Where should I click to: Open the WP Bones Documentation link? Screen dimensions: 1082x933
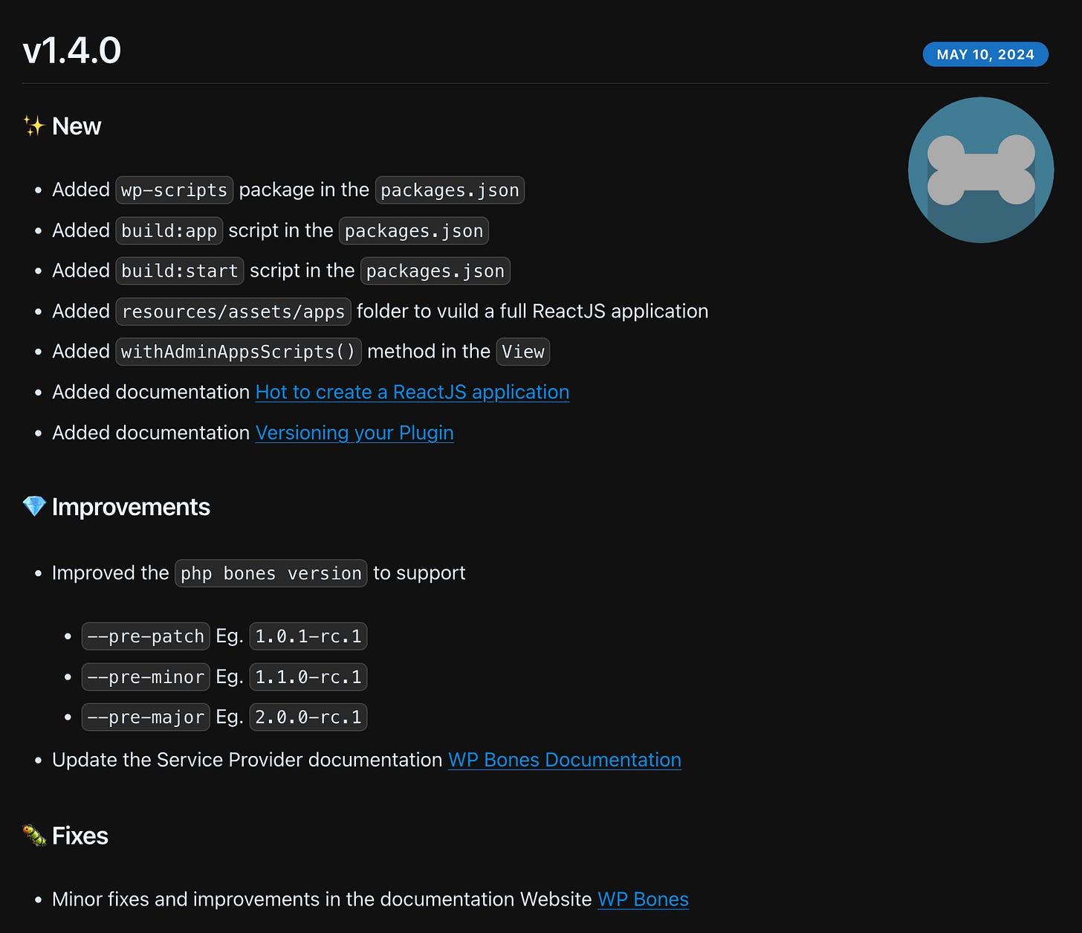(564, 760)
